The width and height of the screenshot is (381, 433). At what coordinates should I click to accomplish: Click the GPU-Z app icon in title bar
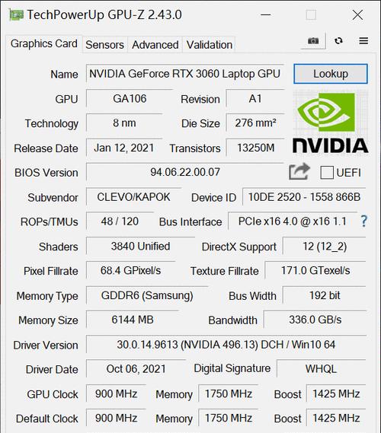tap(16, 15)
